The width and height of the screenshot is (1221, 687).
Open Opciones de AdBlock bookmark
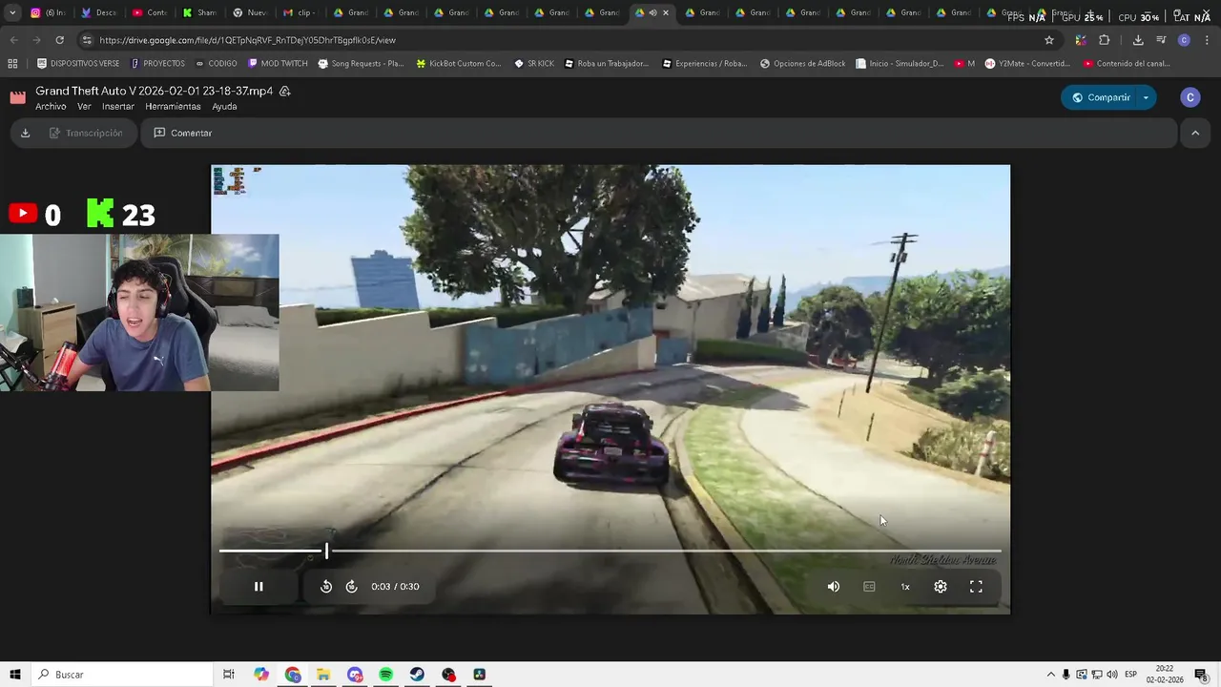click(802, 64)
